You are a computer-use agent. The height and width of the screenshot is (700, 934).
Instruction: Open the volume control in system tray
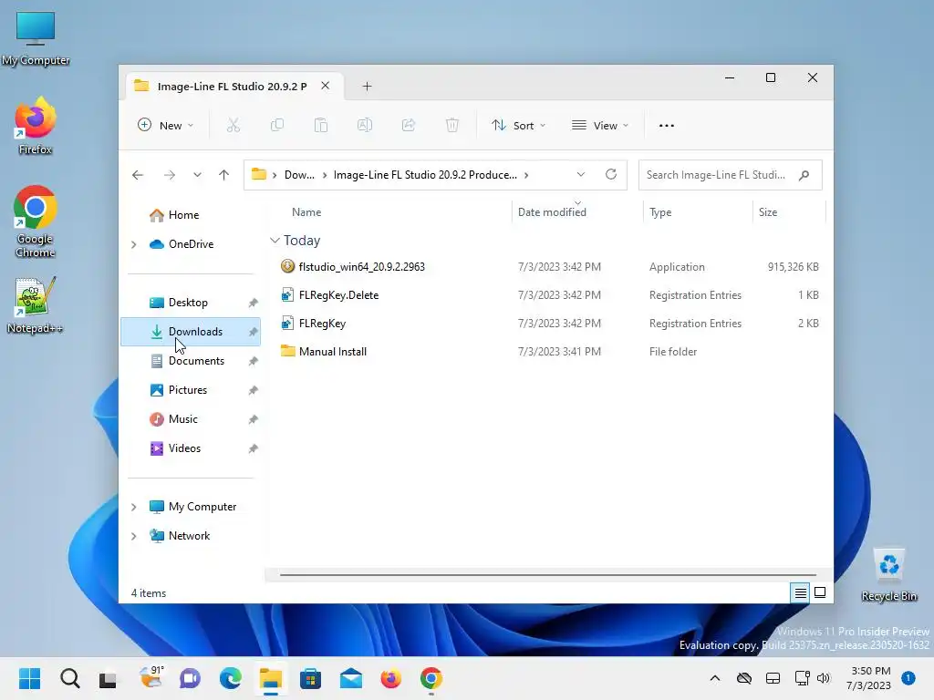824,678
